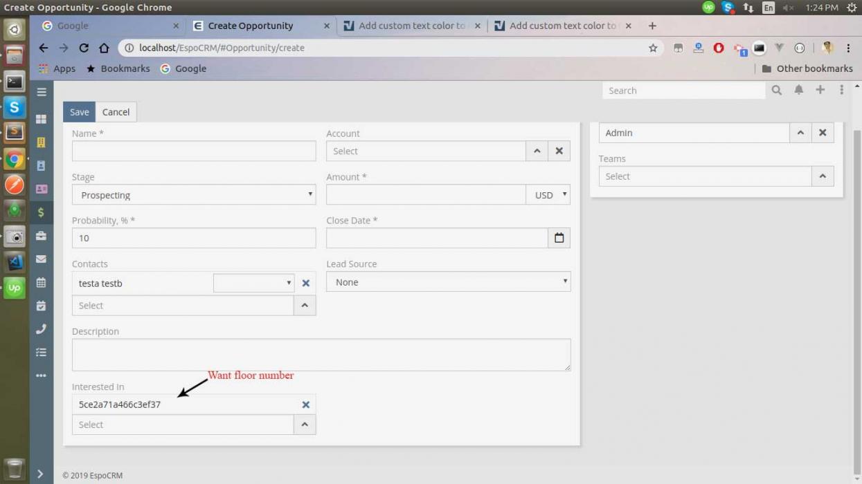Remove the 5ce2a71a466c3ef37 Interested In item

coord(305,404)
